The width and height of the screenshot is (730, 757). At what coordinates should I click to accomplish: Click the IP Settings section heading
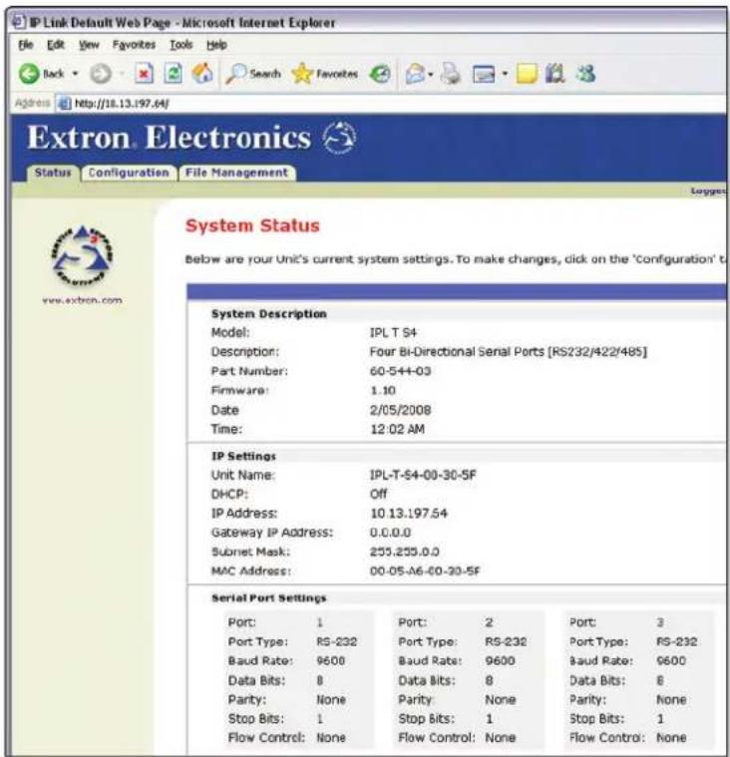(243, 456)
